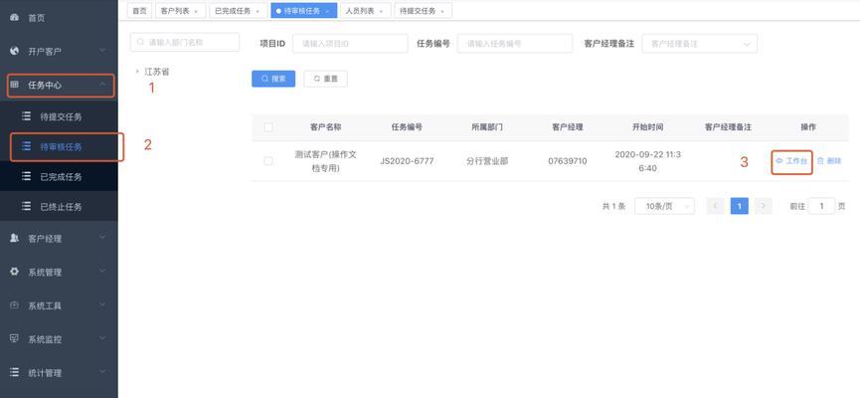Click the 开户客户 globe icon
Image resolution: width=860 pixels, height=398 pixels.
[x=14, y=51]
